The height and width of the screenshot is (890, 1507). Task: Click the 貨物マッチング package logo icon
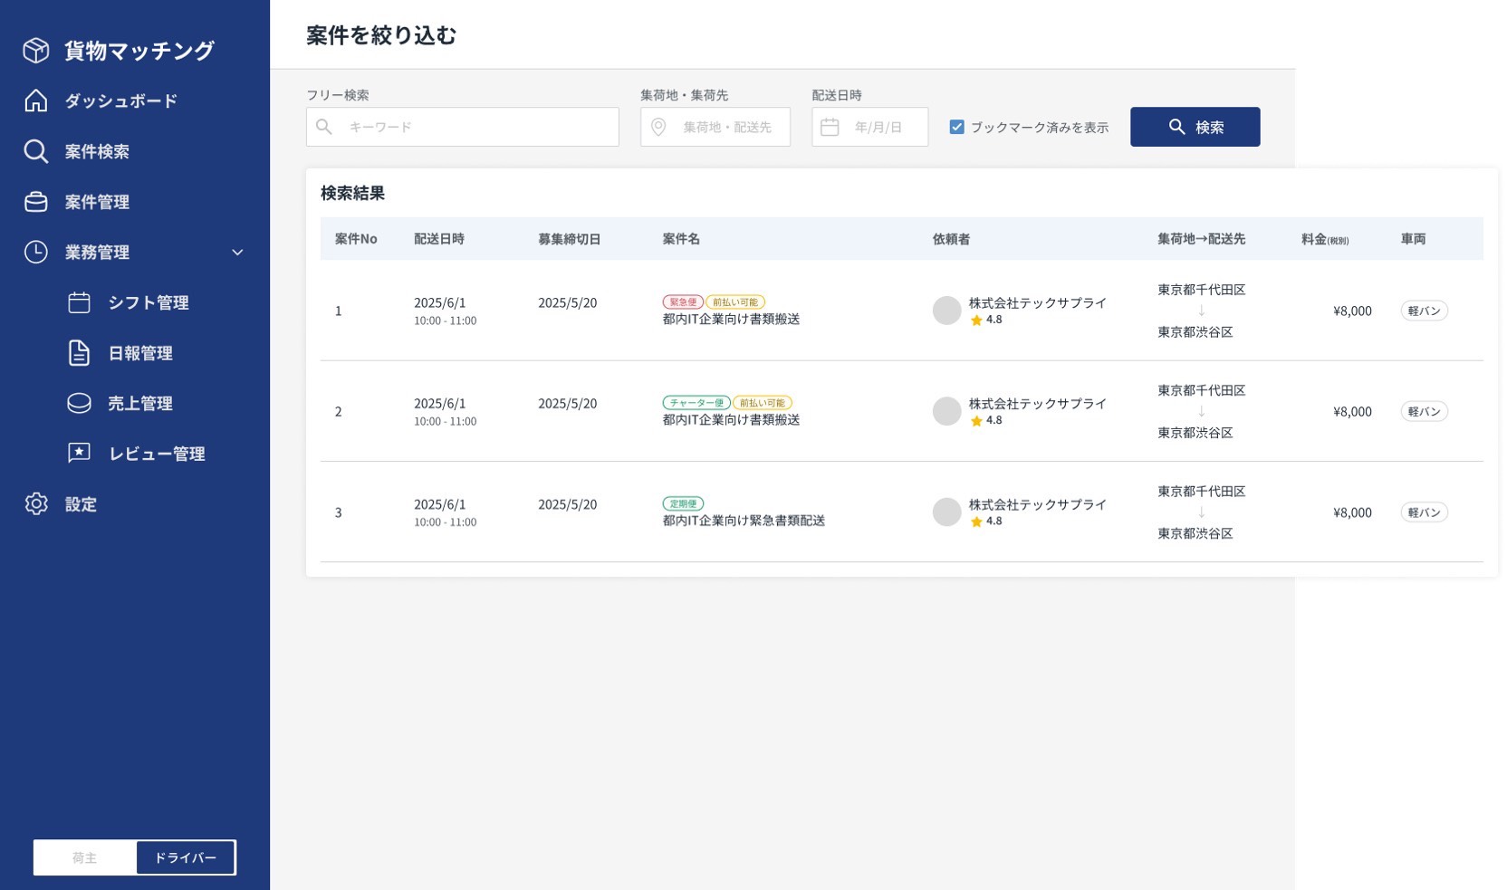[36, 50]
